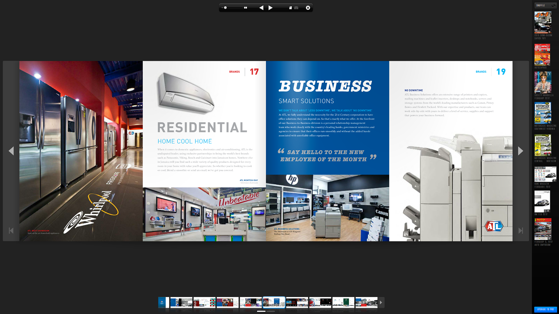559x314 pixels.
Task: Open the Rune Magazin Februarie 2012 cover
Action: coord(545,174)
